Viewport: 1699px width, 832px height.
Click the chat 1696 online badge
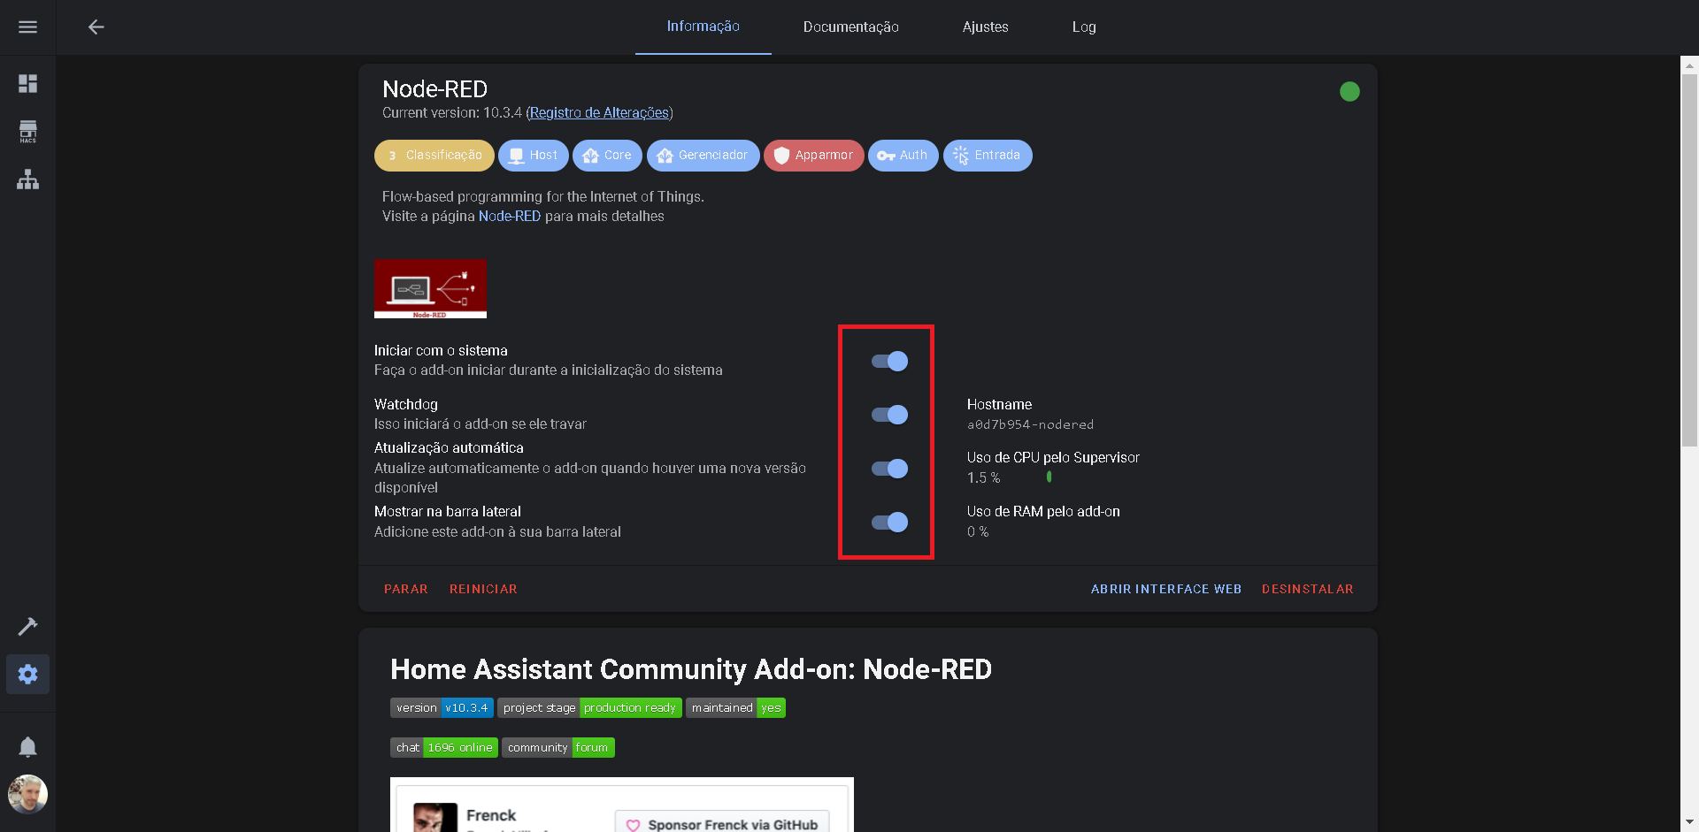pyautogui.click(x=444, y=748)
